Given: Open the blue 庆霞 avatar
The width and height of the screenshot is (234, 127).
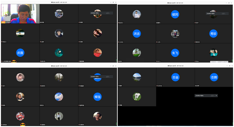Looking at the screenshot, I should 20,53.
